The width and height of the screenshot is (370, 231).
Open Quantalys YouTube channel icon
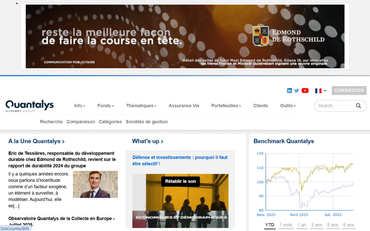pyautogui.click(x=305, y=90)
